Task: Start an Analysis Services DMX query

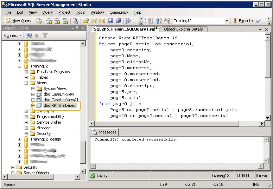Action: 57,21
